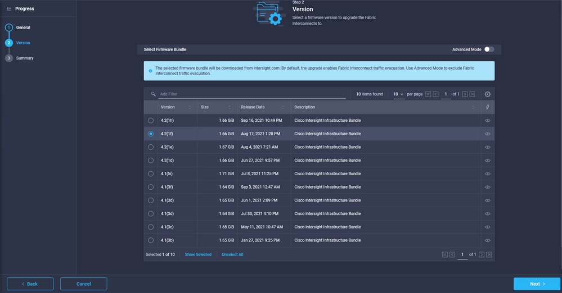Click release date May 11, 2021 10:47 AM
Viewport: 562px width, 293px height.
click(262, 227)
